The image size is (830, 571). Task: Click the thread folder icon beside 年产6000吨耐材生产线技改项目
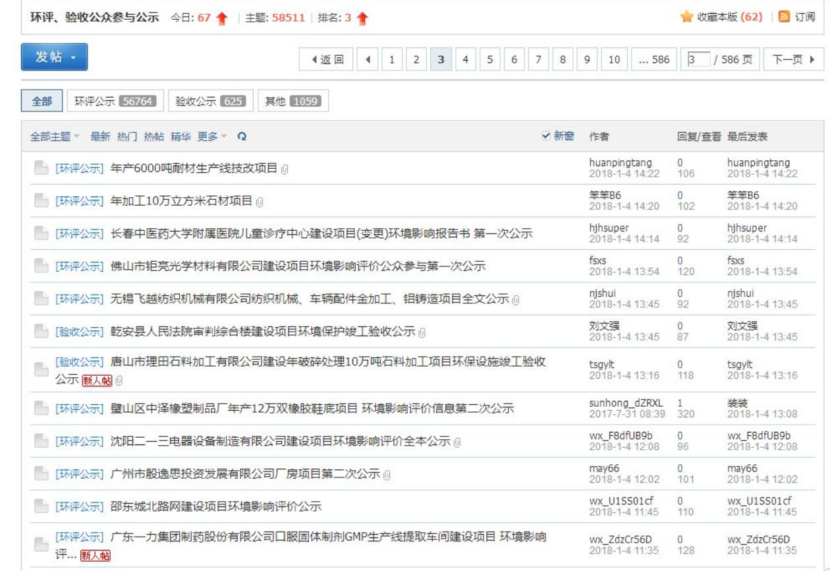[41, 168]
